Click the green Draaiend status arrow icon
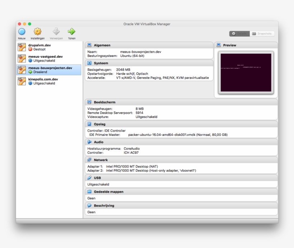The image size is (294, 248). pyautogui.click(x=30, y=72)
